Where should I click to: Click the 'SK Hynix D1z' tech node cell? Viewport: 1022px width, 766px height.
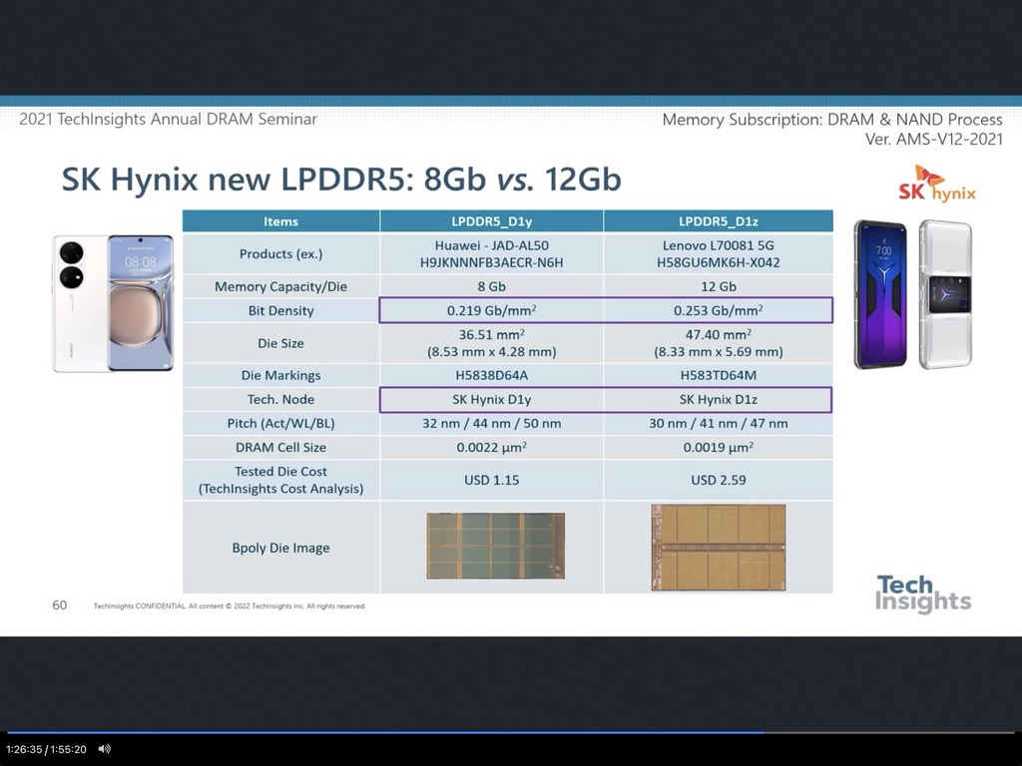(718, 400)
